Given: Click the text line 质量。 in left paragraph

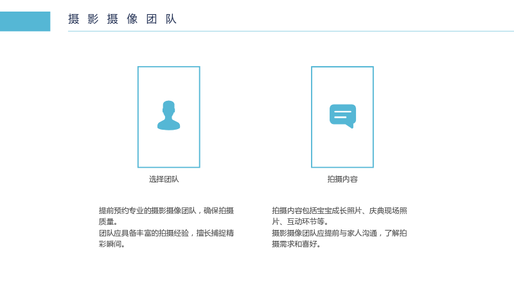Looking at the screenshot, I should pyautogui.click(x=109, y=222).
